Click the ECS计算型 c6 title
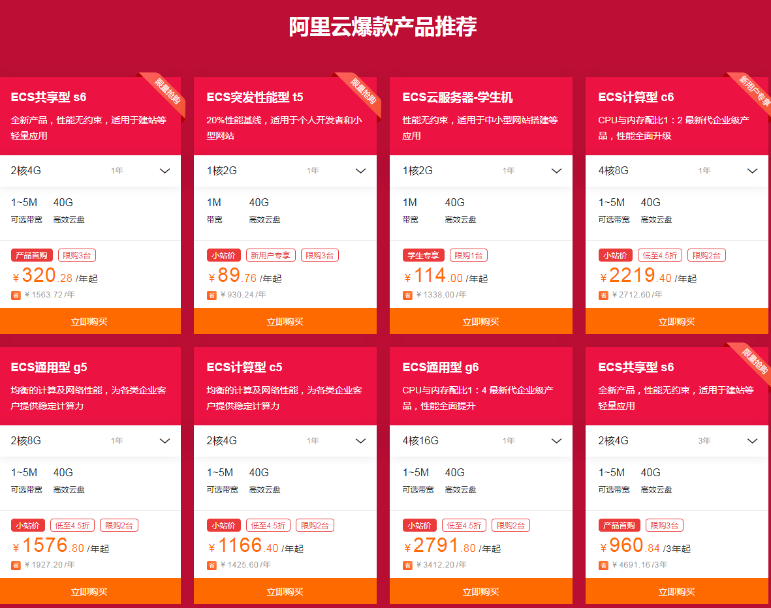 636,97
